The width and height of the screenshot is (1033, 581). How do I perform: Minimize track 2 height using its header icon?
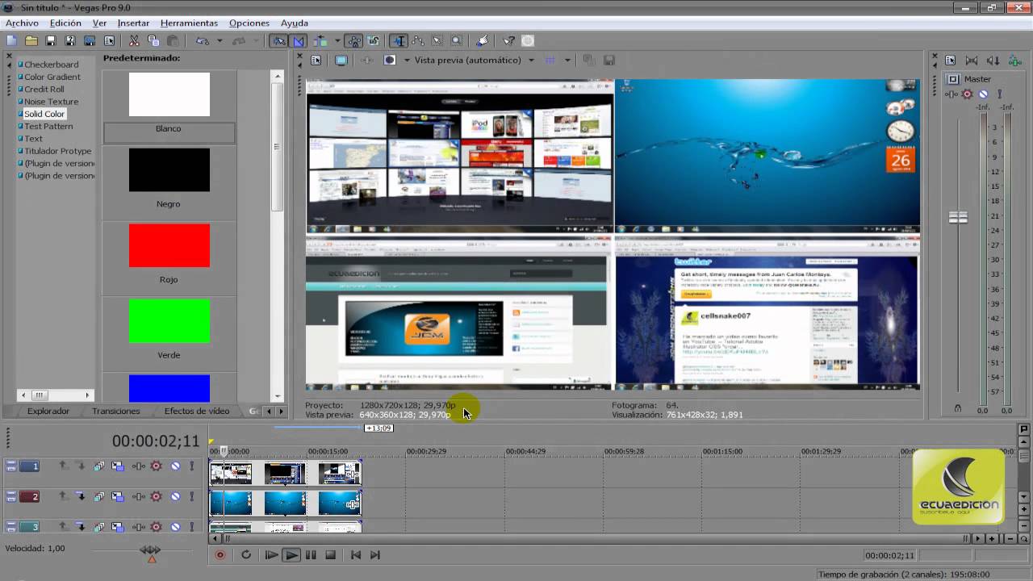coord(11,493)
